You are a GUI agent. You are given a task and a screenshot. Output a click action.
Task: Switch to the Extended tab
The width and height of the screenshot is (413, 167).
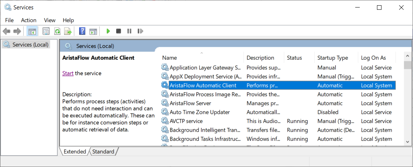point(75,152)
